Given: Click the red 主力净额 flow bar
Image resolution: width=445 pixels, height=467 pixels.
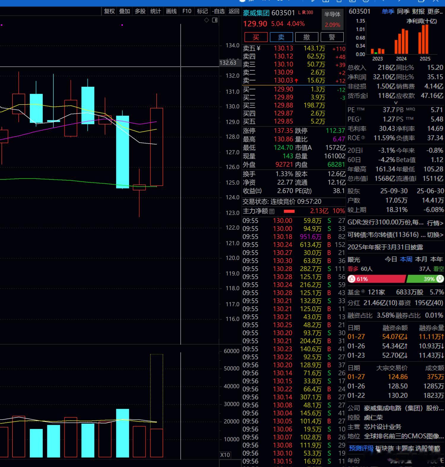Looking at the screenshot, I should tap(289, 211).
